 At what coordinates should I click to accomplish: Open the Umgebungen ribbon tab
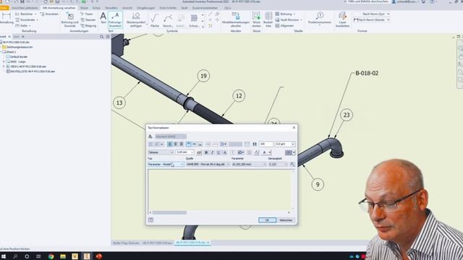pos(146,8)
